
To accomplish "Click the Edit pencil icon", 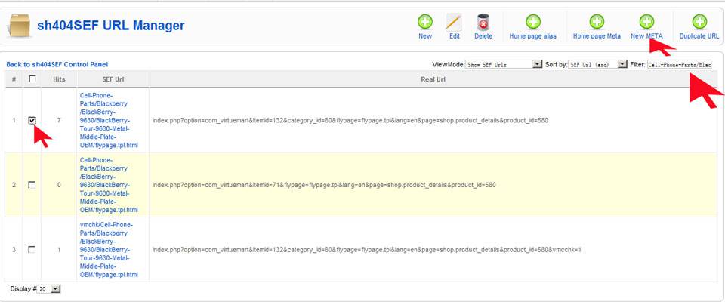I will pos(454,23).
